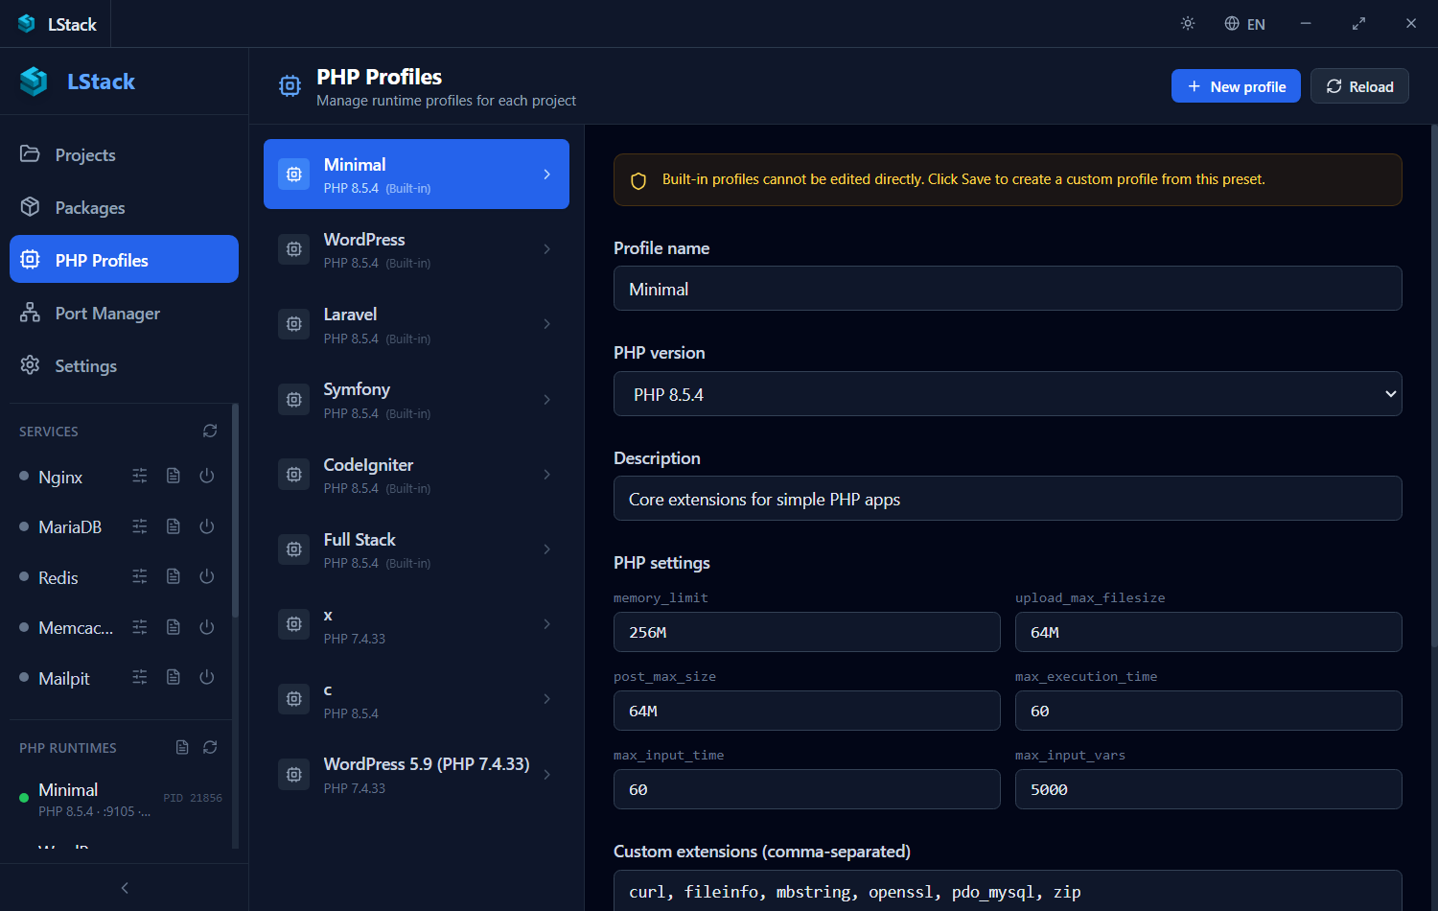
Task: Create a profile with New profile
Action: coord(1236,86)
